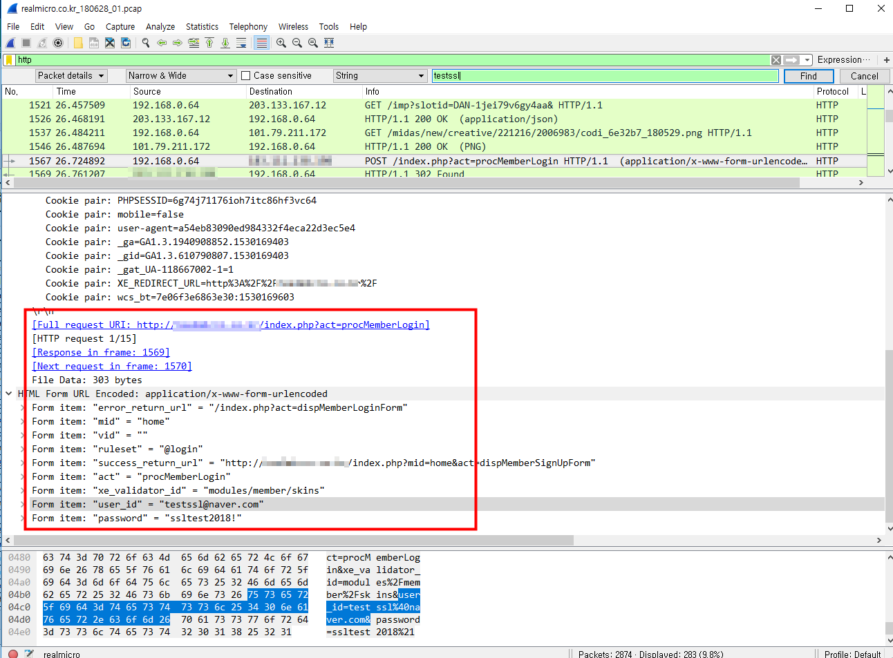Open the Capture menu
893x658 pixels.
point(120,27)
